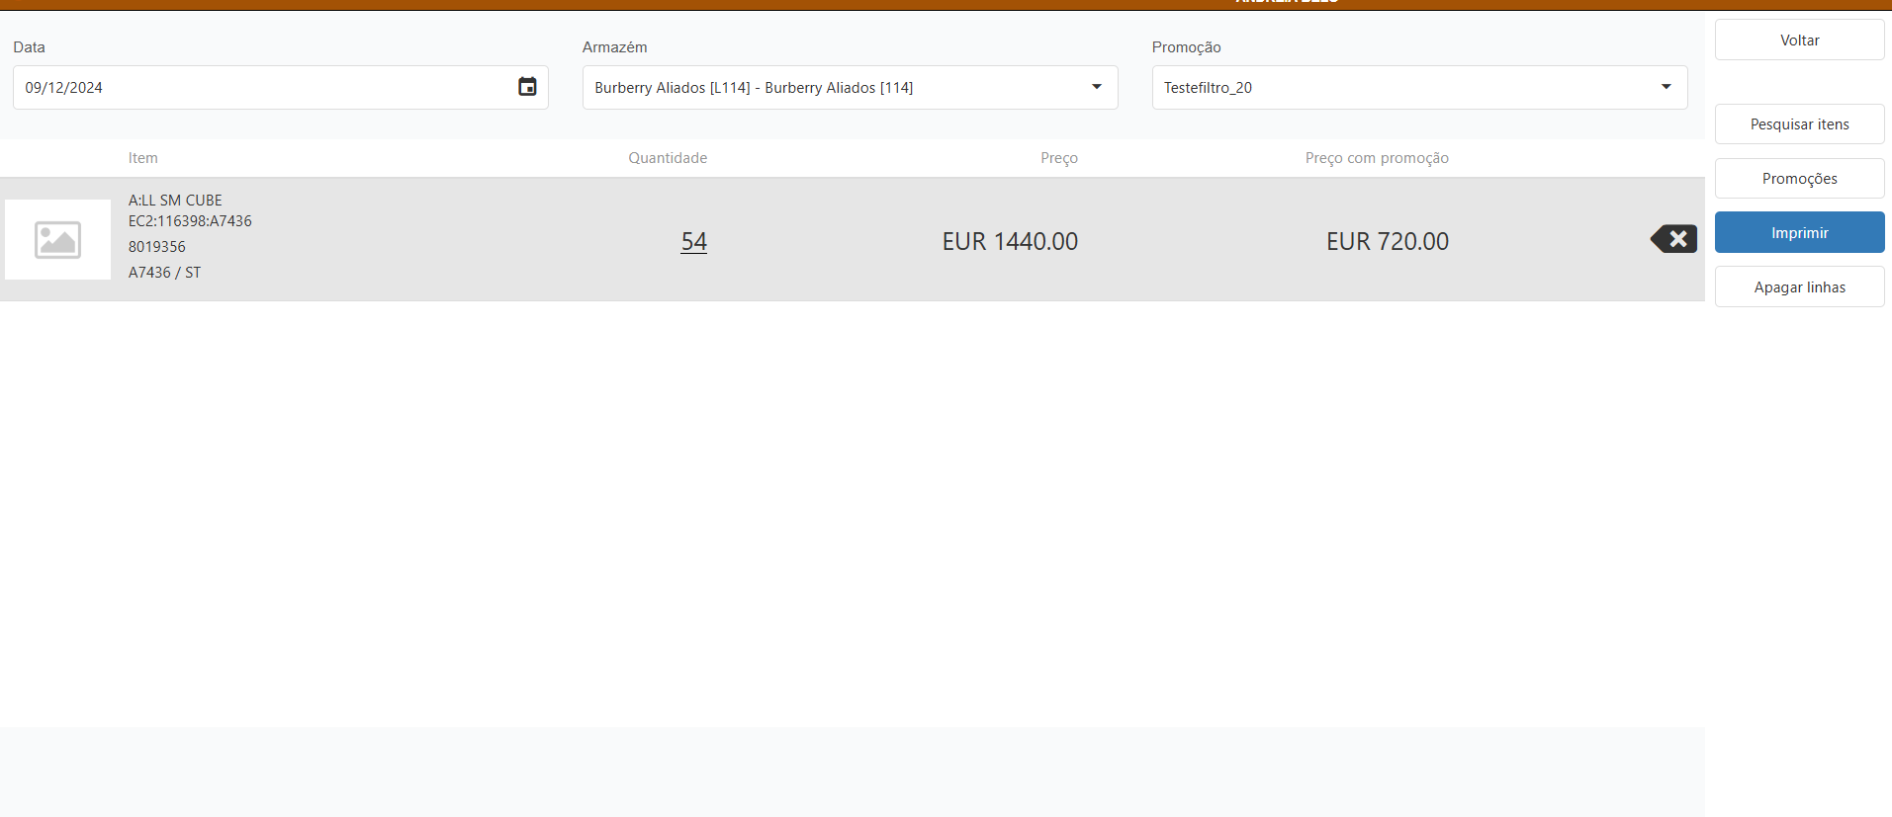Select the Burberry Aliados [L114] warehouse text

point(754,88)
